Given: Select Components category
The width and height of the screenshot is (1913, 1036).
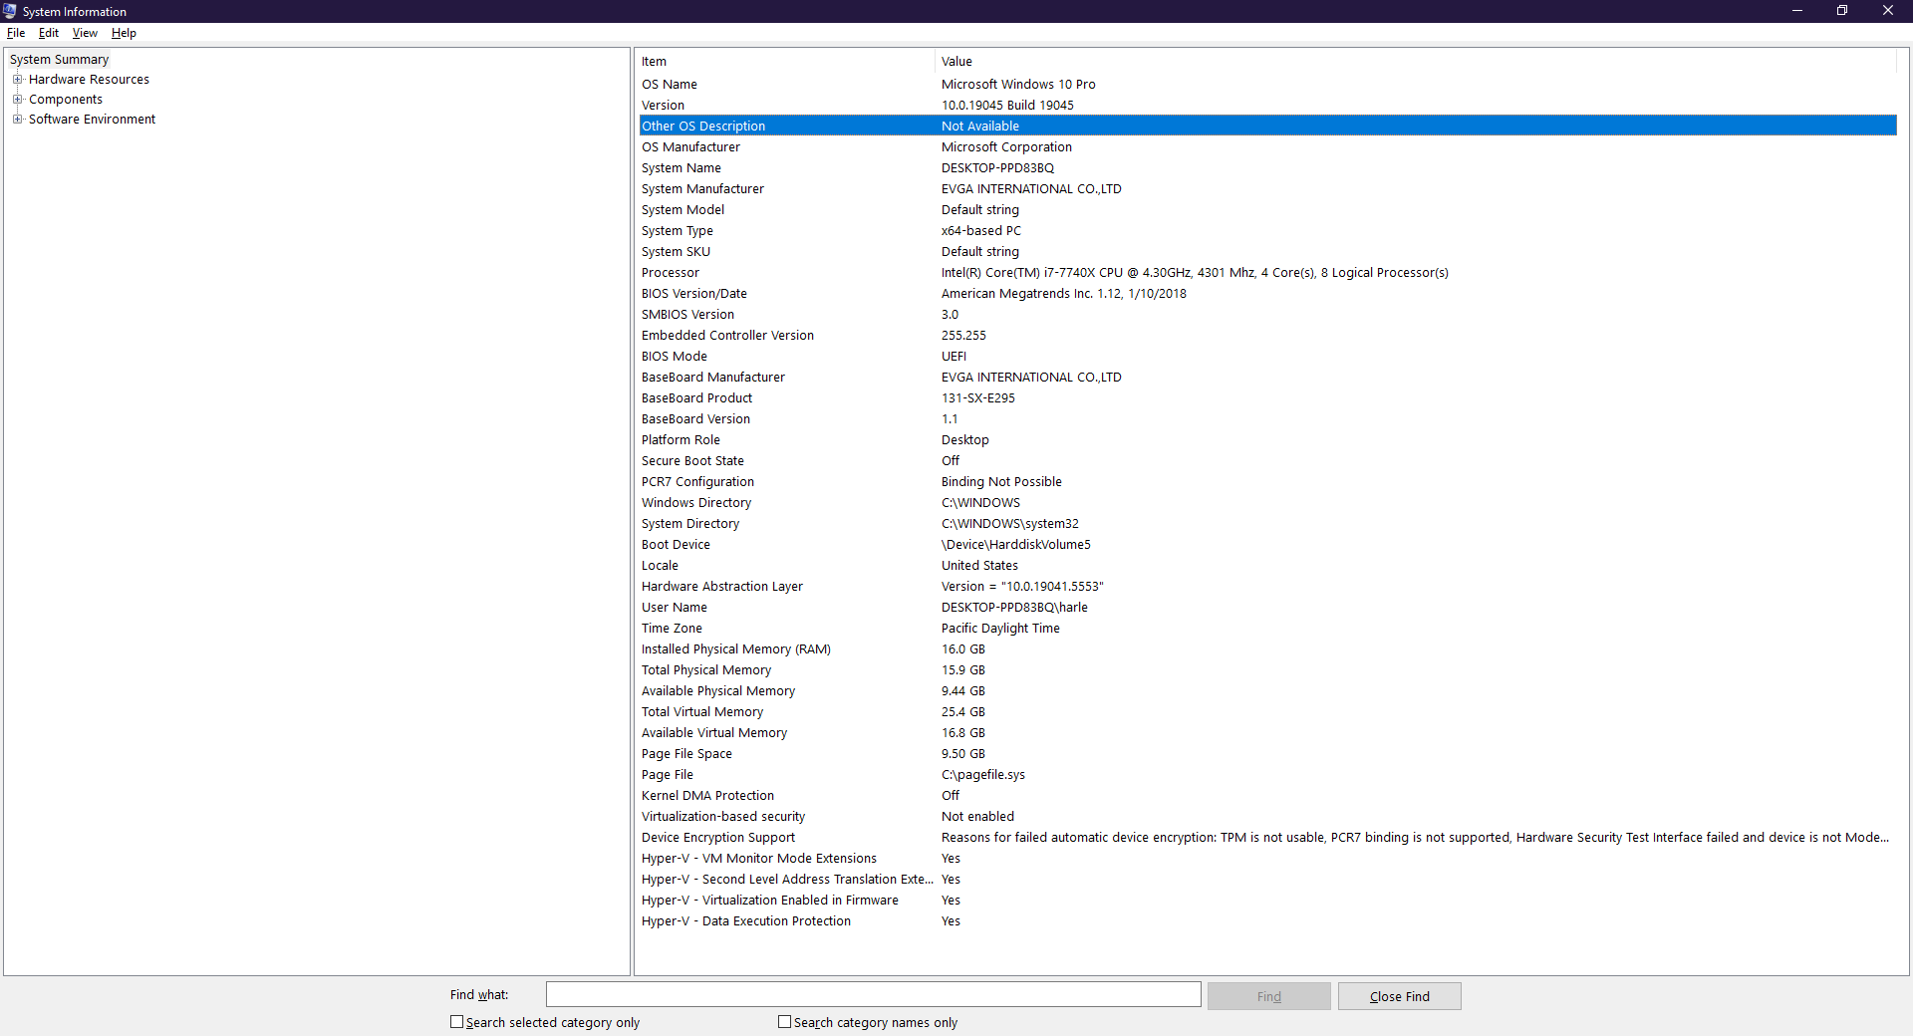Looking at the screenshot, I should point(66,100).
